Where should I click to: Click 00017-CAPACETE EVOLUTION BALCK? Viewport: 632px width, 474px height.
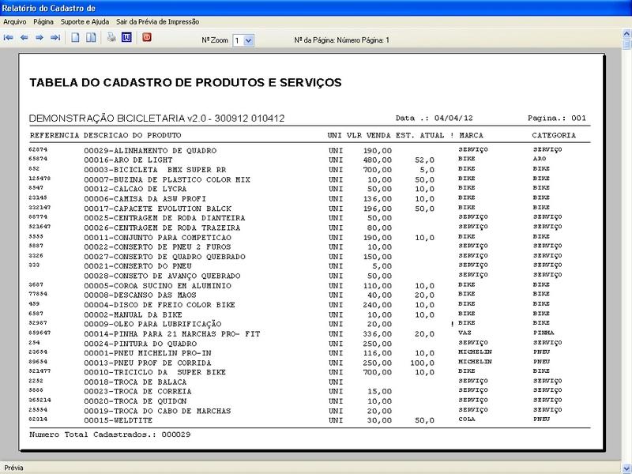(157, 209)
